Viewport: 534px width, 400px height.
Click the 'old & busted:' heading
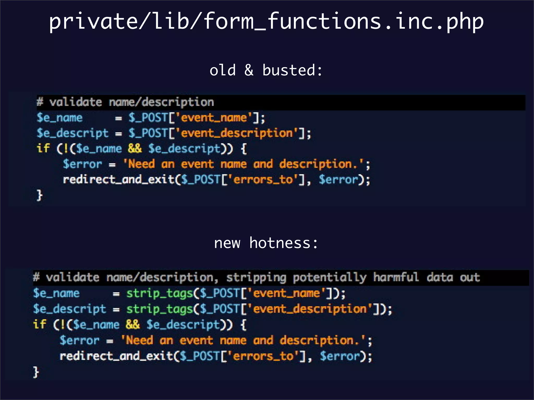266,70
